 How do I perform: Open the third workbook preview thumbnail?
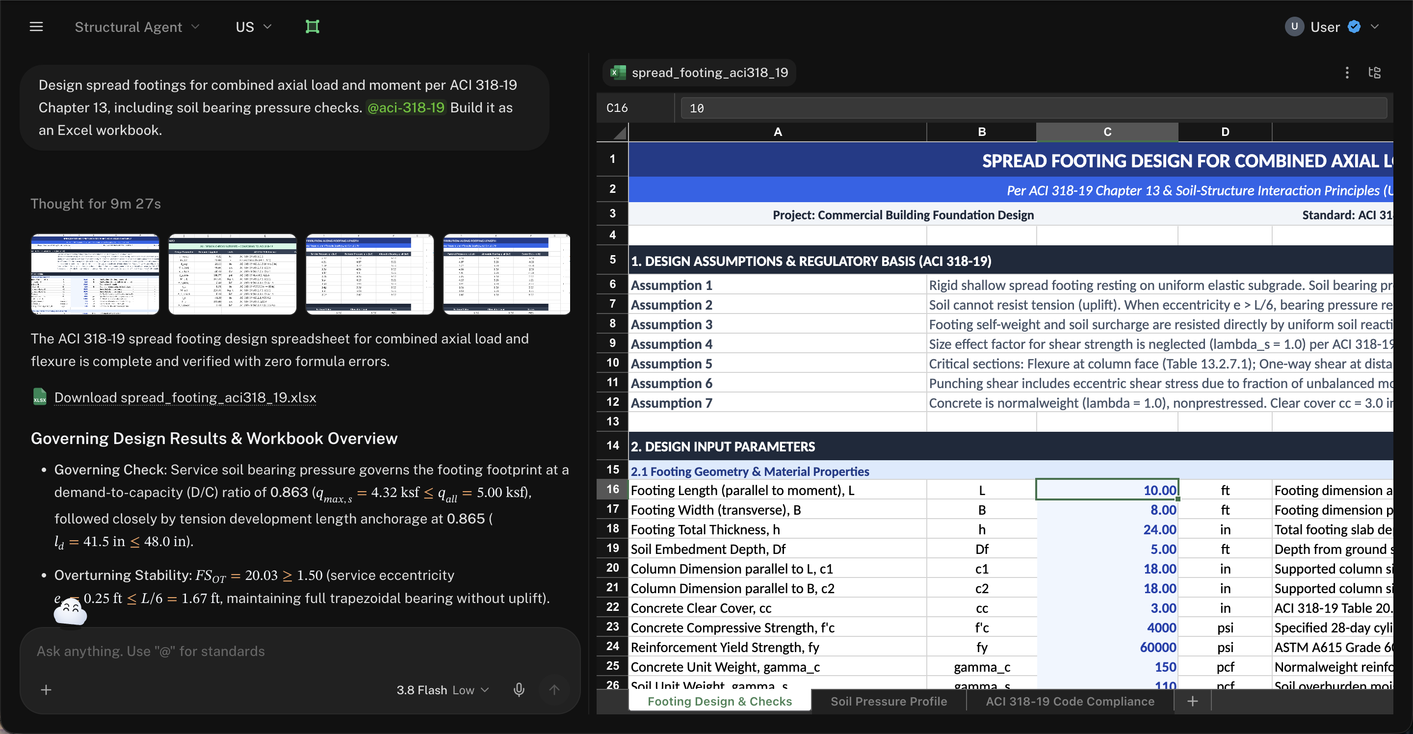click(x=370, y=274)
